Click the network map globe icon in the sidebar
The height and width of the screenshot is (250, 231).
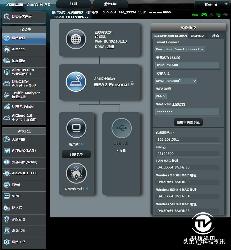click(x=7, y=38)
